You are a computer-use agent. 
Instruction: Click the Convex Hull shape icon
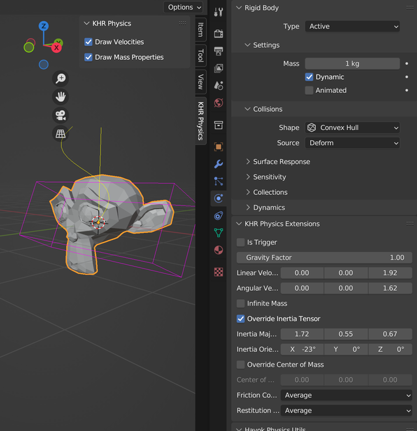(311, 127)
